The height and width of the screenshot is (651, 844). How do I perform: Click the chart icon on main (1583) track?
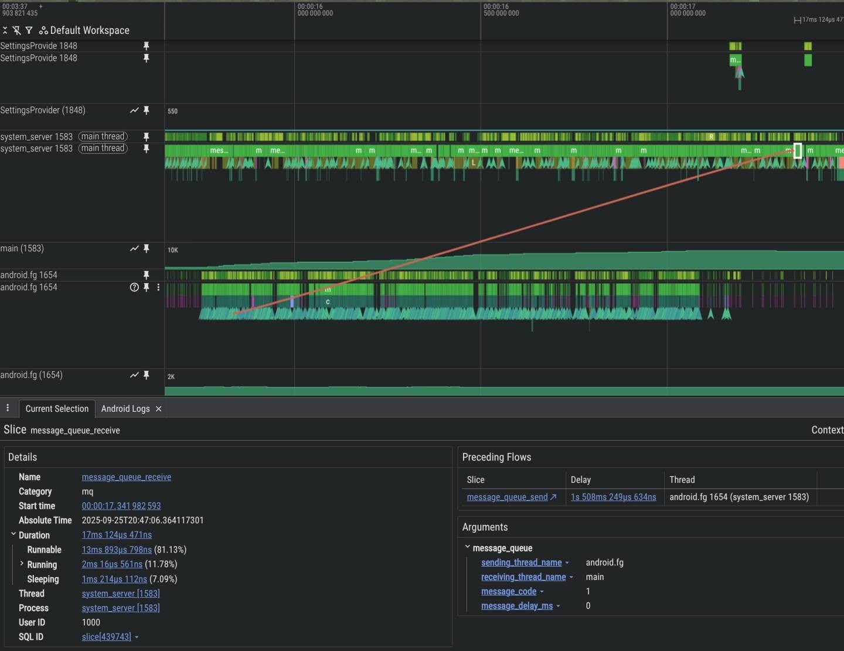point(134,248)
